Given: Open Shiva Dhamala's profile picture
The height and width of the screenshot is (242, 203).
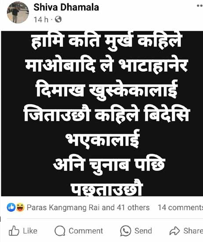Looking at the screenshot, I should [x=18, y=13].
